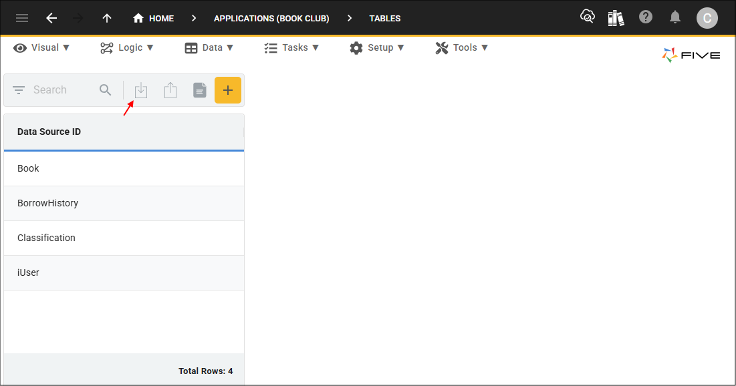Click the checklist icon next to Tasks
Image resolution: width=736 pixels, height=386 pixels.
(x=270, y=48)
